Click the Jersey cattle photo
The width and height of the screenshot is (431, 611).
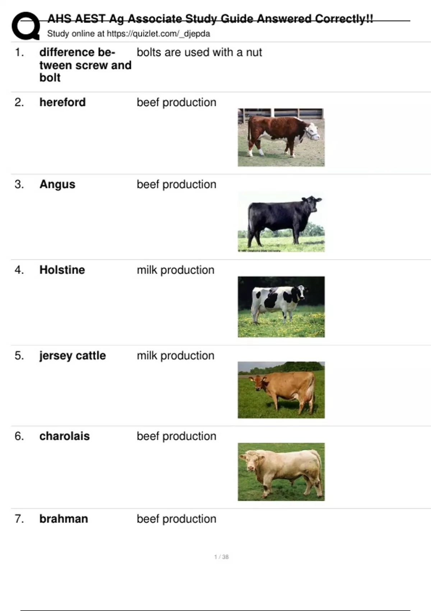(281, 390)
